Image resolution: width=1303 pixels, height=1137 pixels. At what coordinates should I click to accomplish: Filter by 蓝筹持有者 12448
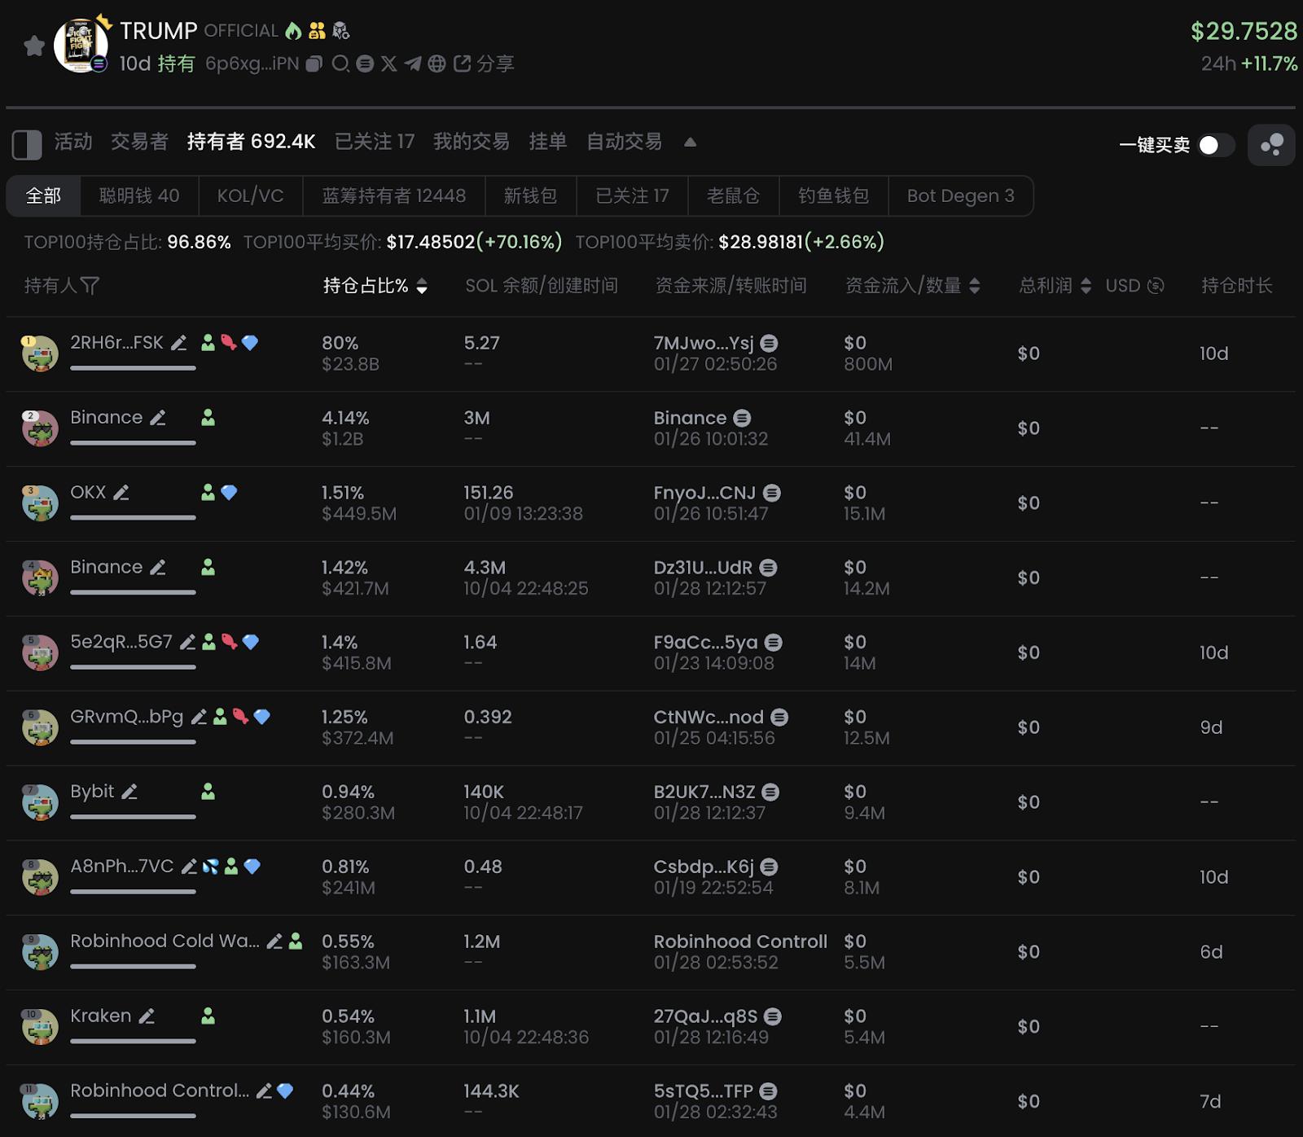[394, 195]
